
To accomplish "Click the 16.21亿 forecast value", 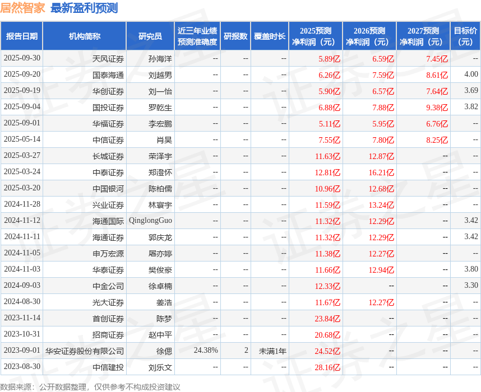I will tap(381, 172).
